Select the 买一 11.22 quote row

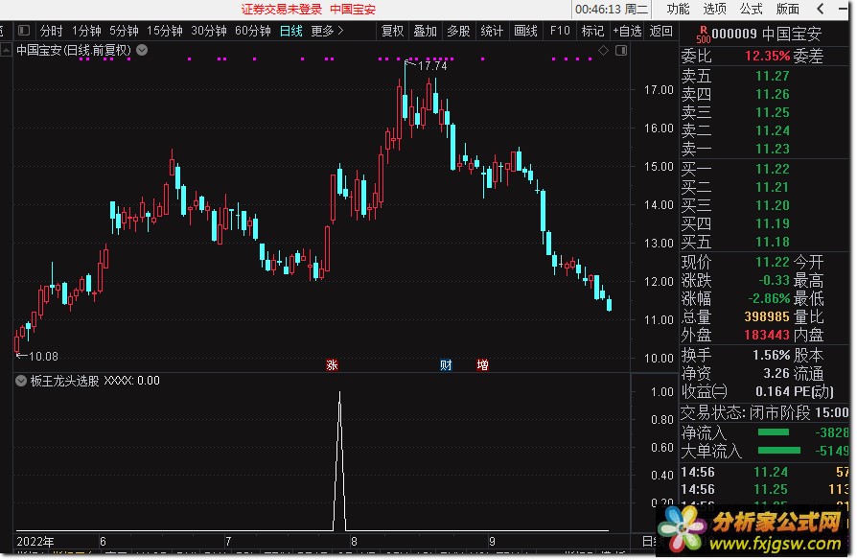[x=764, y=169]
